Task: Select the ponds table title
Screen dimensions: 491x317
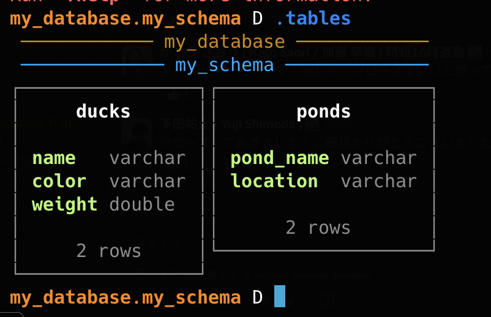Action: tap(323, 111)
